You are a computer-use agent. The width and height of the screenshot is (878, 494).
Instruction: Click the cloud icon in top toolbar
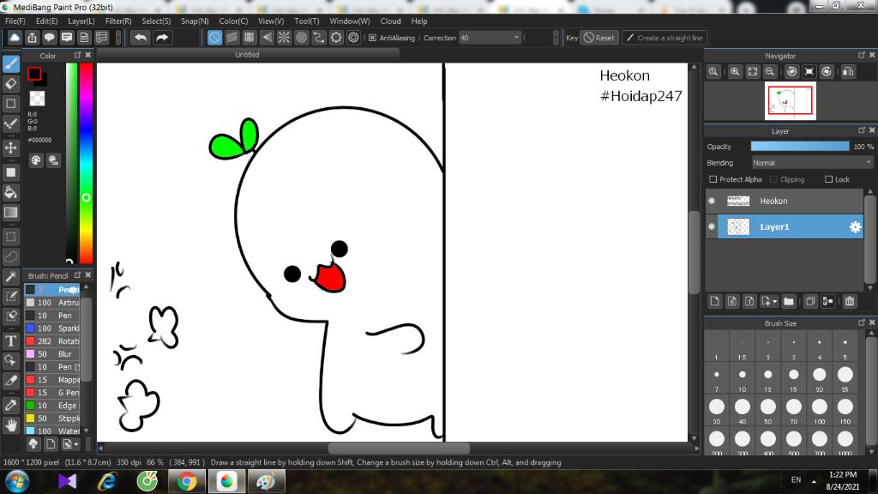15,38
